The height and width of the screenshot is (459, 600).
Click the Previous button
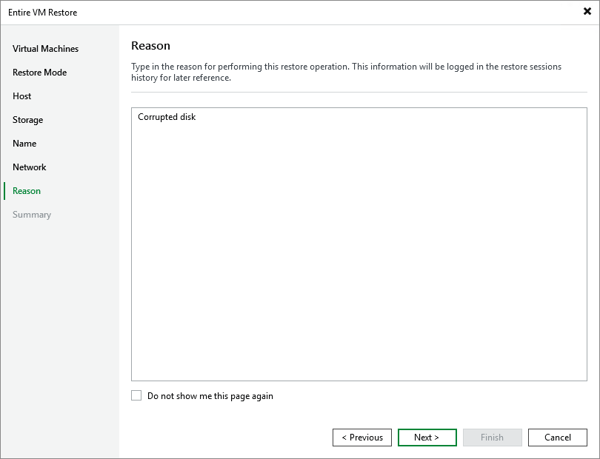tap(362, 437)
